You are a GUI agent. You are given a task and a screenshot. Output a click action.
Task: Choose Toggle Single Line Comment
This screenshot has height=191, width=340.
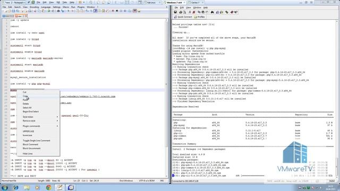[37, 141]
